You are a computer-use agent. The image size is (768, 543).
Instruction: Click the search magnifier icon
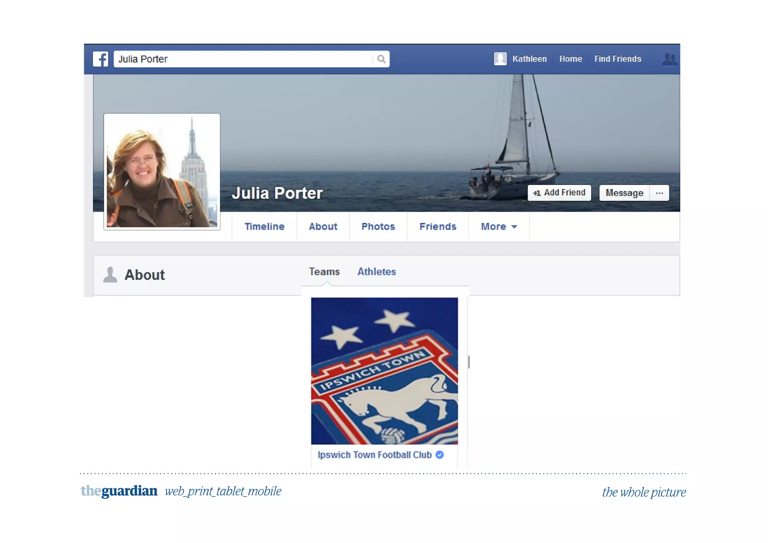point(381,59)
